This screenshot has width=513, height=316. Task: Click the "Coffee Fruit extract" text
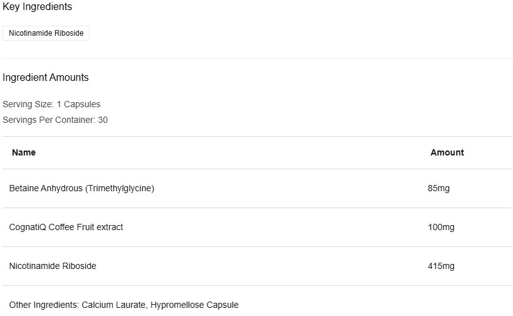[86, 227]
